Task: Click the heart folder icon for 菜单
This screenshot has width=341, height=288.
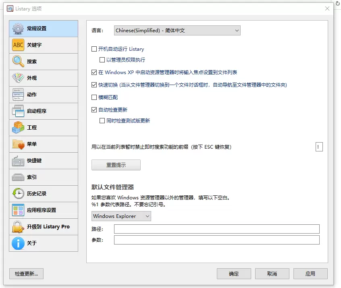Action: 18,144
